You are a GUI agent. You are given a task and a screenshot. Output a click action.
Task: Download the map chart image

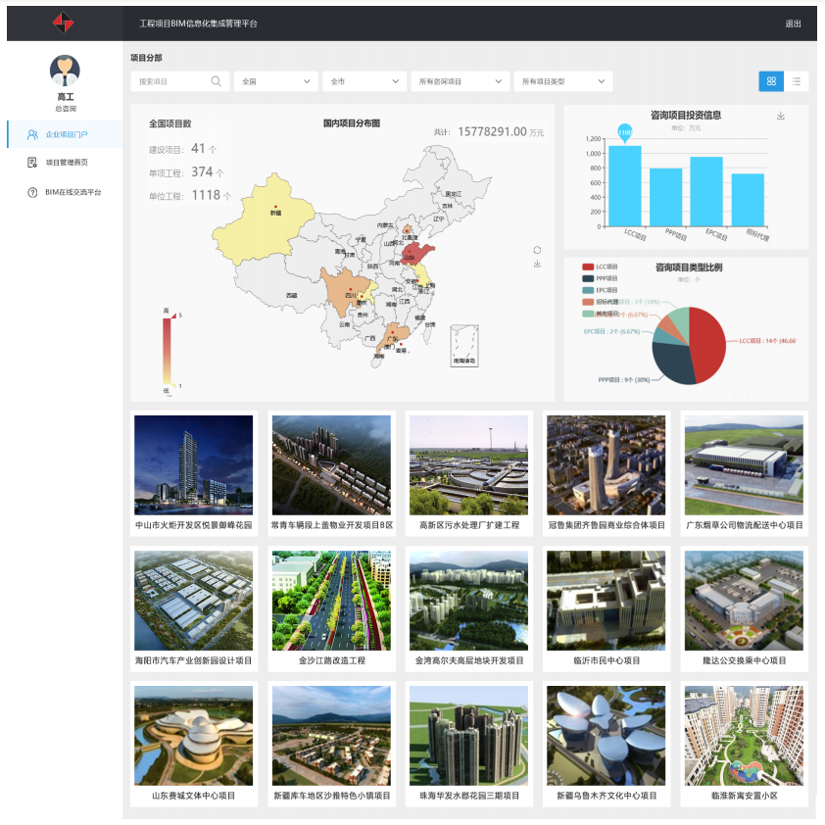click(x=537, y=264)
